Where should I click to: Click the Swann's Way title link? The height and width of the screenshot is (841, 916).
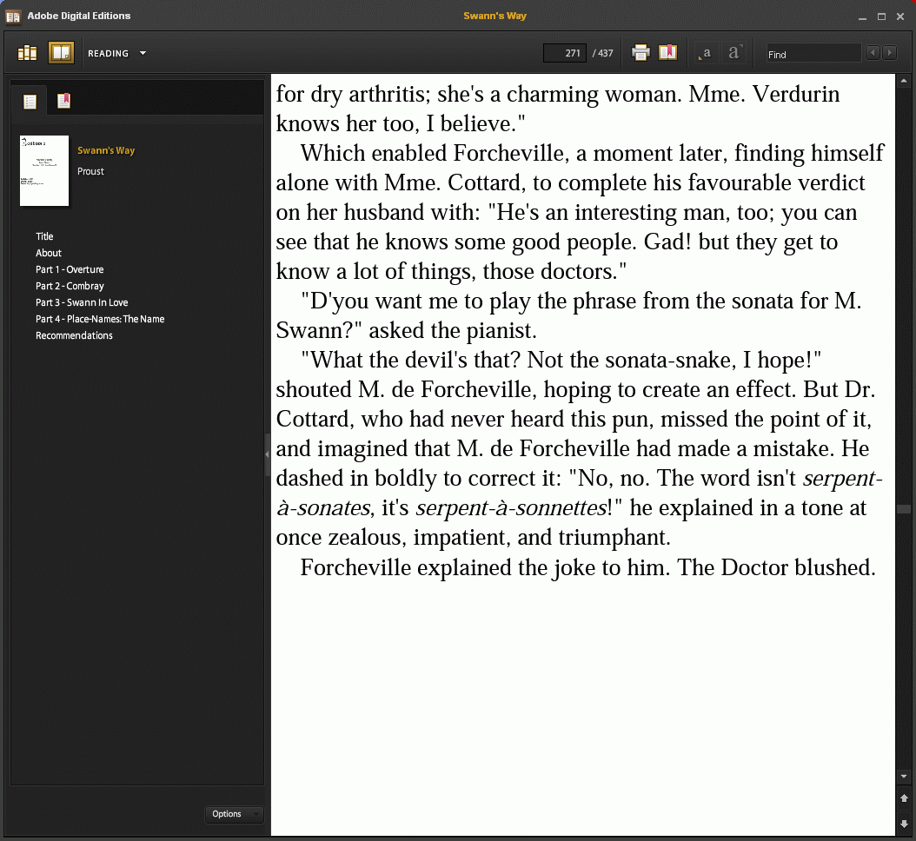(106, 150)
